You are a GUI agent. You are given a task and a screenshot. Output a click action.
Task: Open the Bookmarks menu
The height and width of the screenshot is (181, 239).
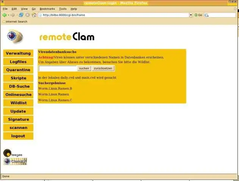[x=47, y=9]
